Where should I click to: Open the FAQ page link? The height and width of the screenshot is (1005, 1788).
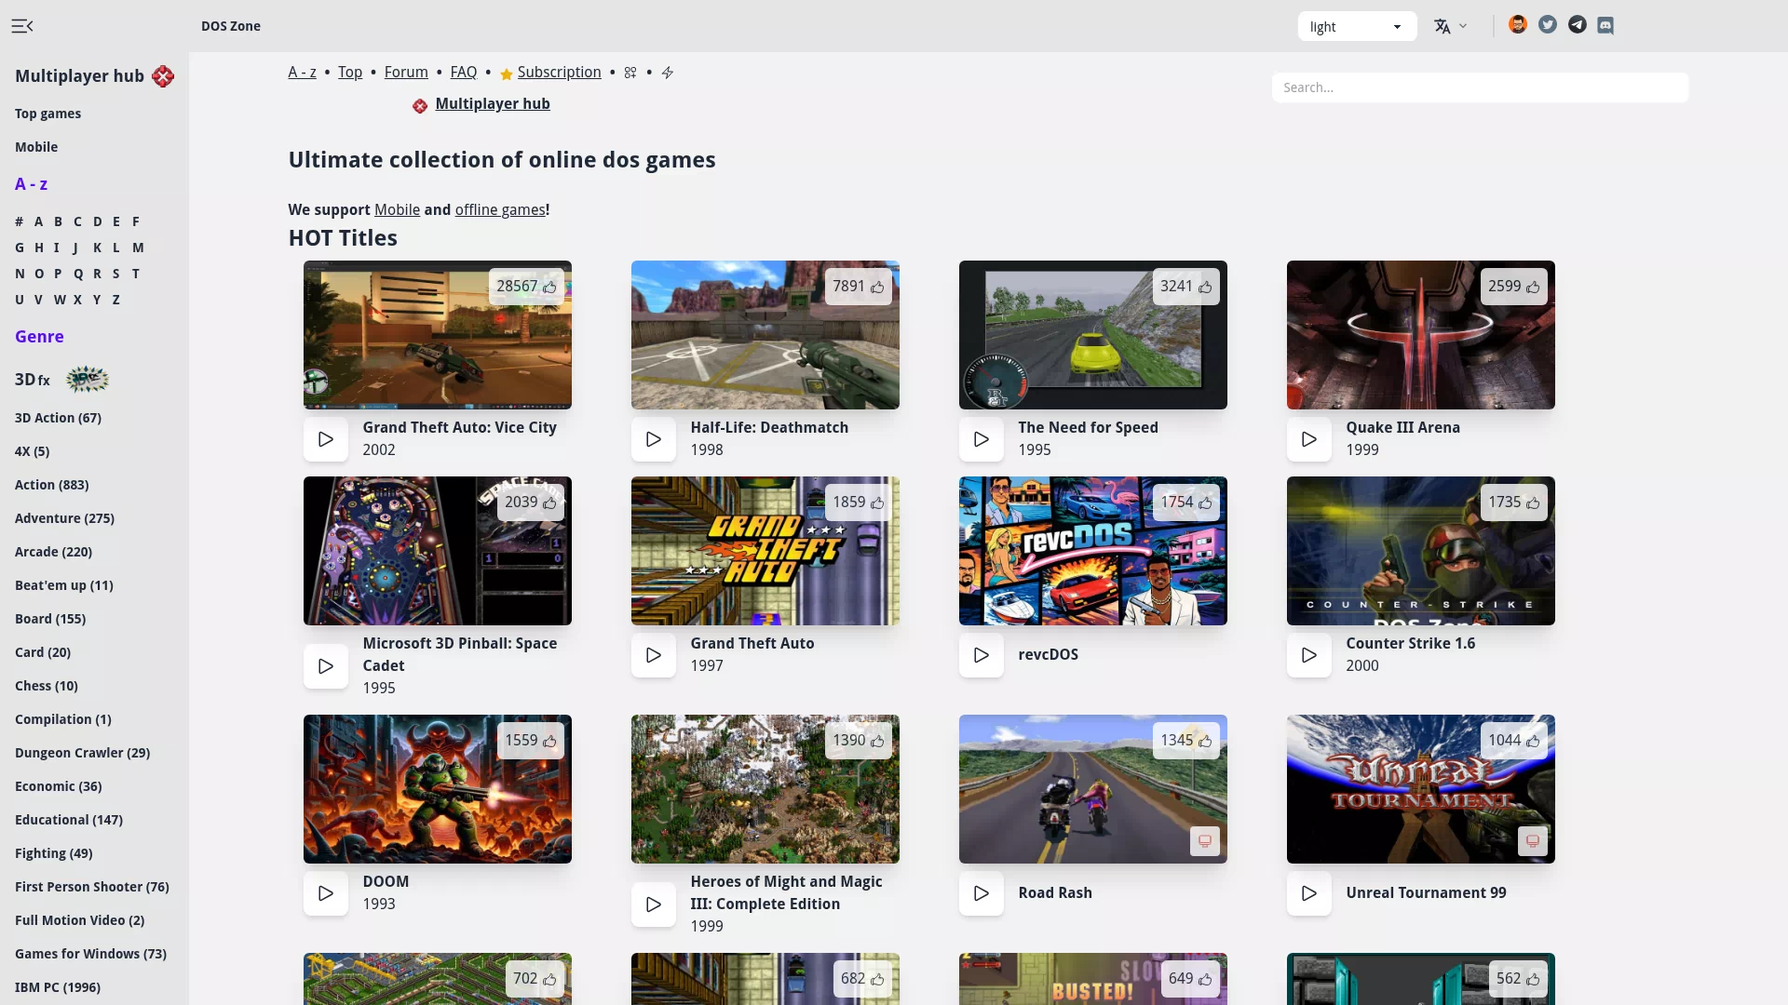coord(464,73)
